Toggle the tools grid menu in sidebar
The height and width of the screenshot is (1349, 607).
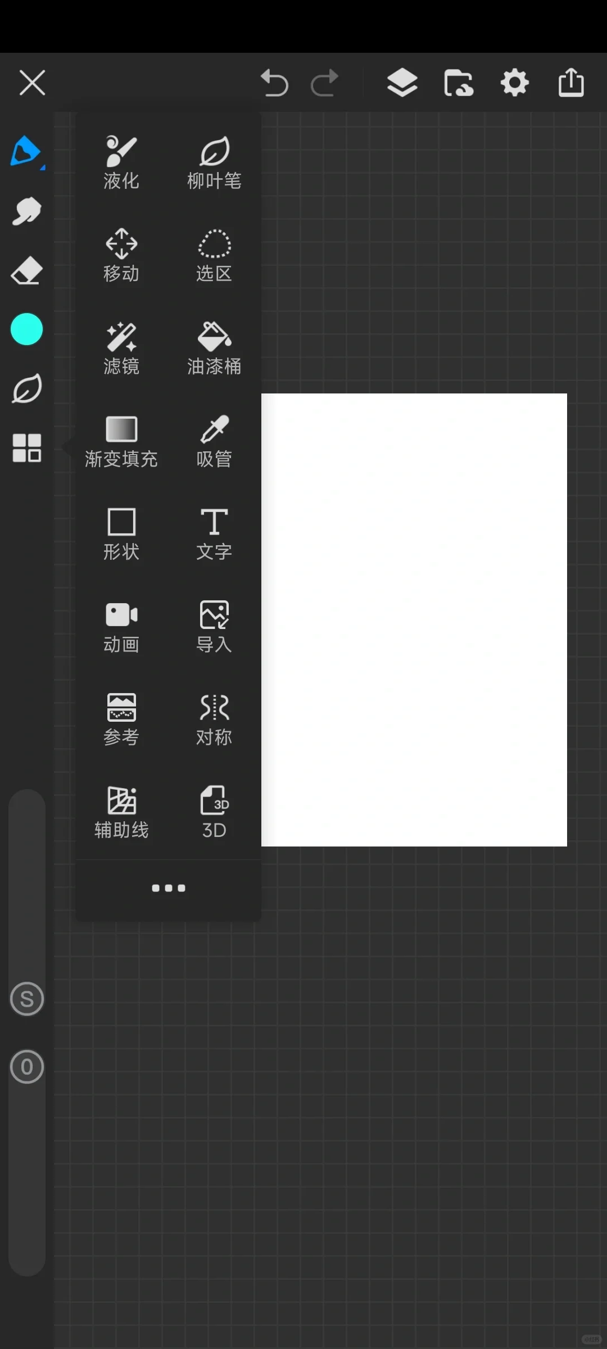(26, 448)
